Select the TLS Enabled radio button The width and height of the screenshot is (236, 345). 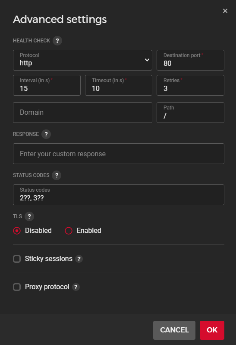[x=69, y=231]
